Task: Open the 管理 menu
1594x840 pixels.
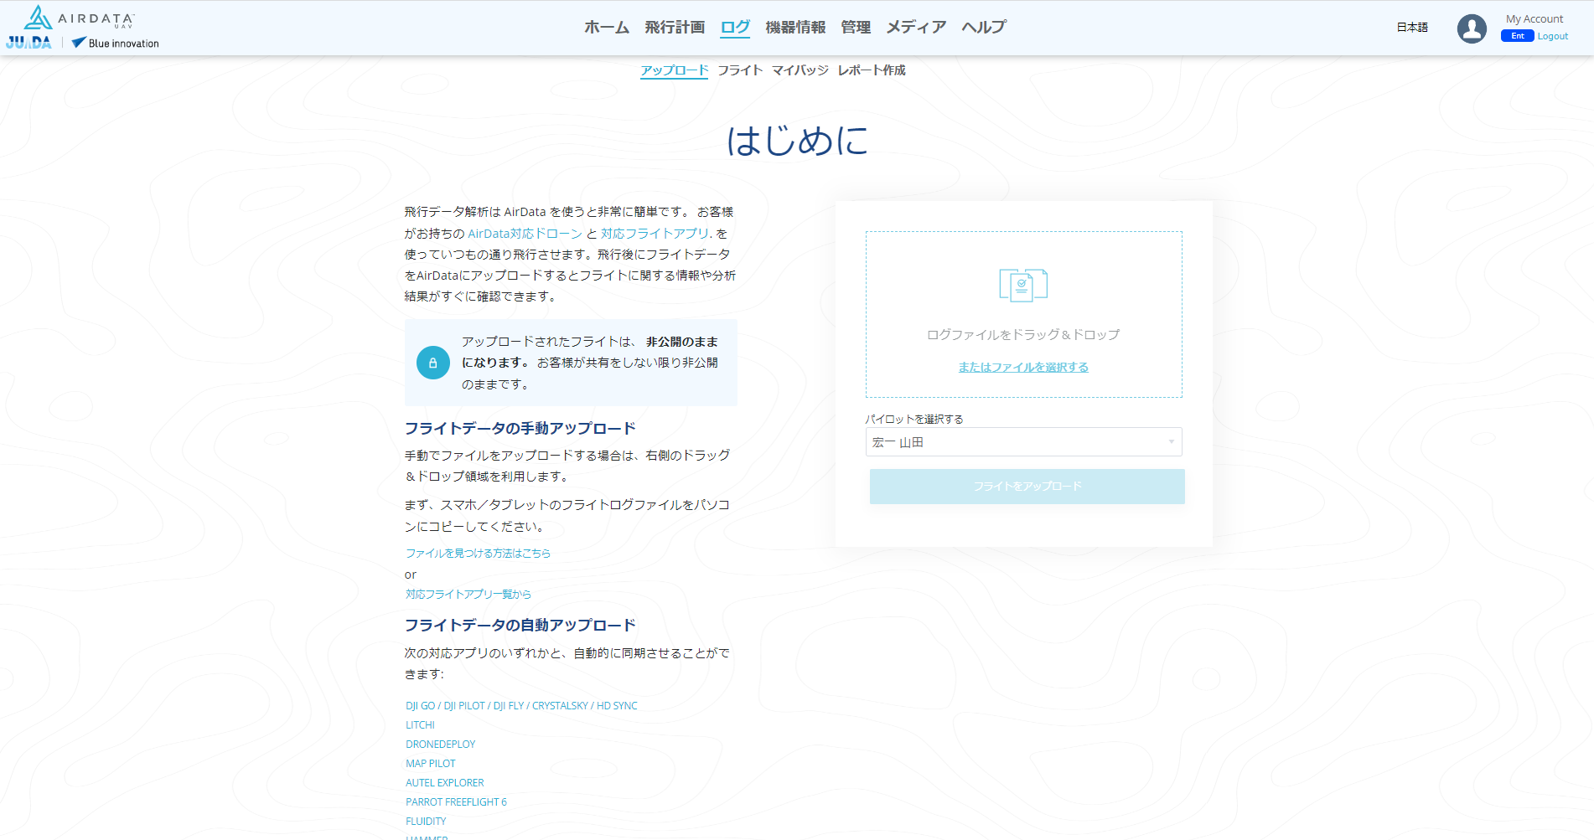Action: (x=856, y=28)
